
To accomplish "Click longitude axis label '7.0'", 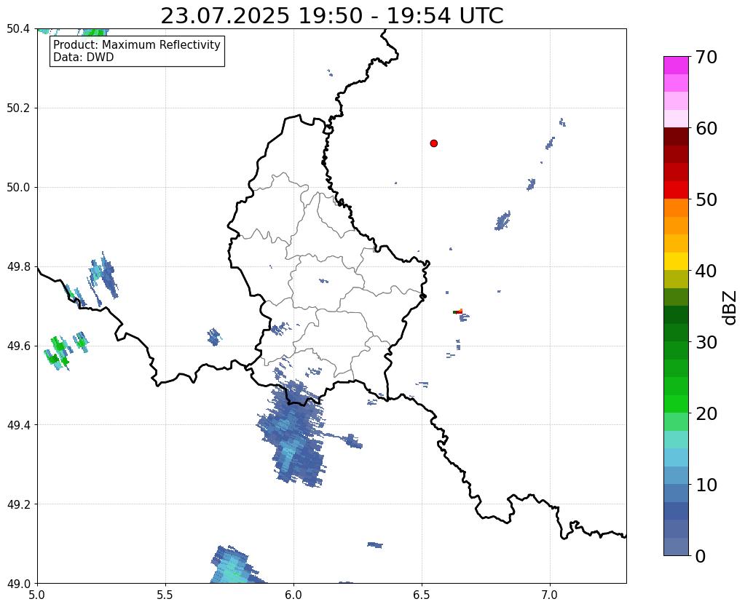I will pyautogui.click(x=550, y=595).
